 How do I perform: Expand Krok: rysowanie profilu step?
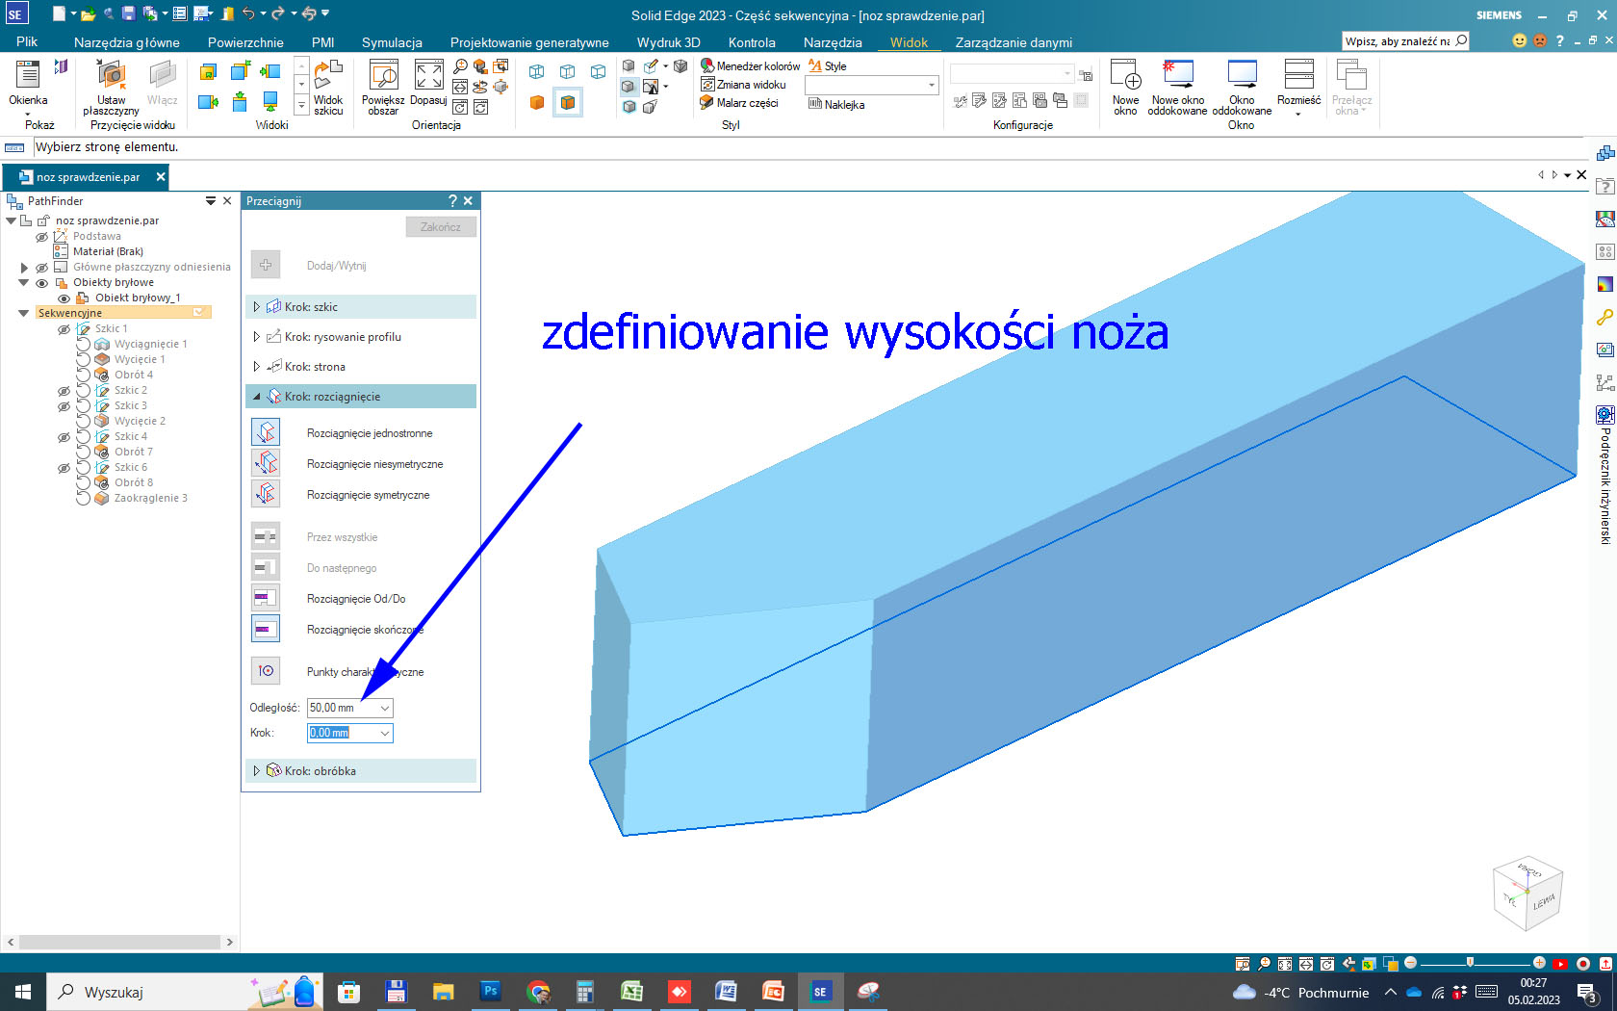click(257, 337)
